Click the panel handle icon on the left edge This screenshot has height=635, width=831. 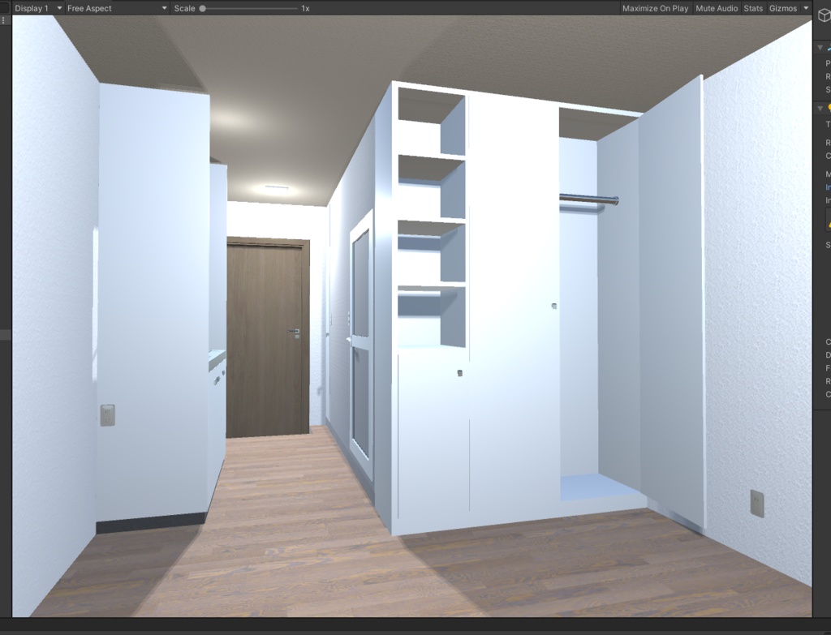(x=4, y=19)
